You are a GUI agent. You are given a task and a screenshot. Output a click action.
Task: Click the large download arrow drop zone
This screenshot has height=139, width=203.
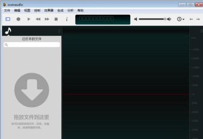pos(32,90)
